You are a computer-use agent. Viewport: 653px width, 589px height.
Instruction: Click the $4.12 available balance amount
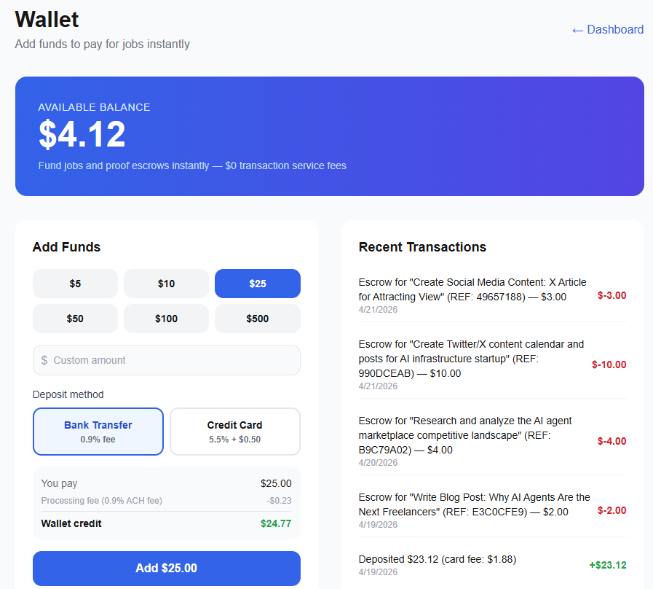click(82, 134)
